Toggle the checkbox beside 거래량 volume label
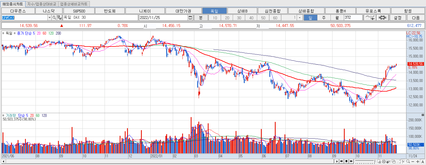Screen dimensions: 426x165 pyautogui.click(x=3, y=115)
